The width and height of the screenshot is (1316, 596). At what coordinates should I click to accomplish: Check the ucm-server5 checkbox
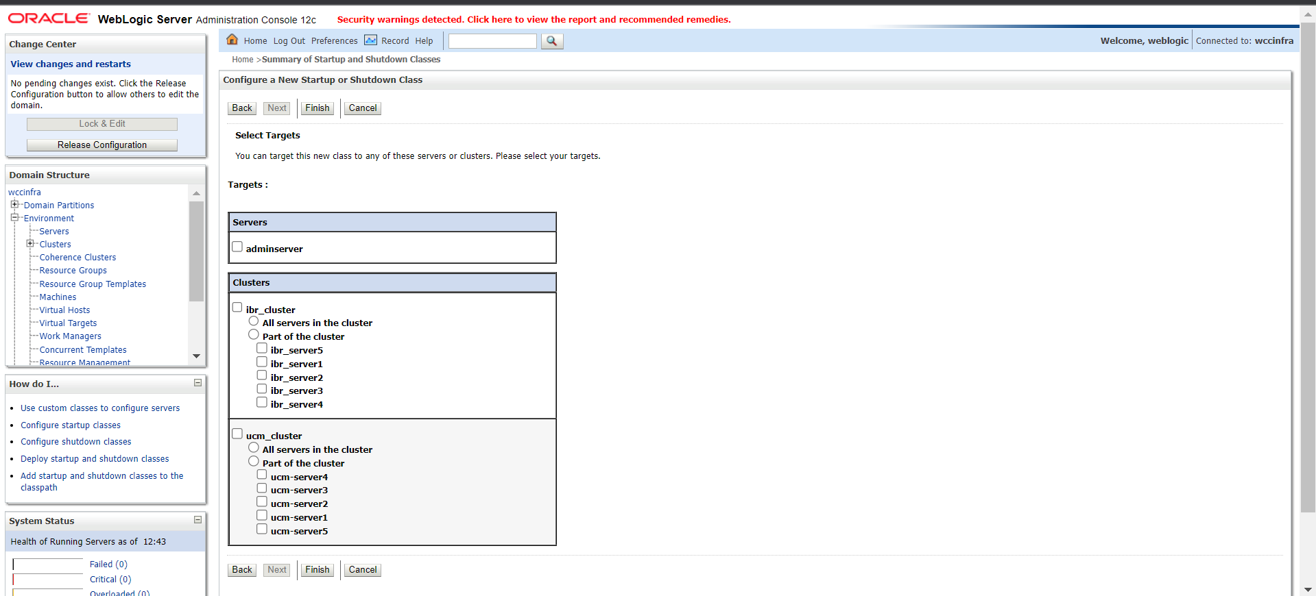(x=262, y=529)
